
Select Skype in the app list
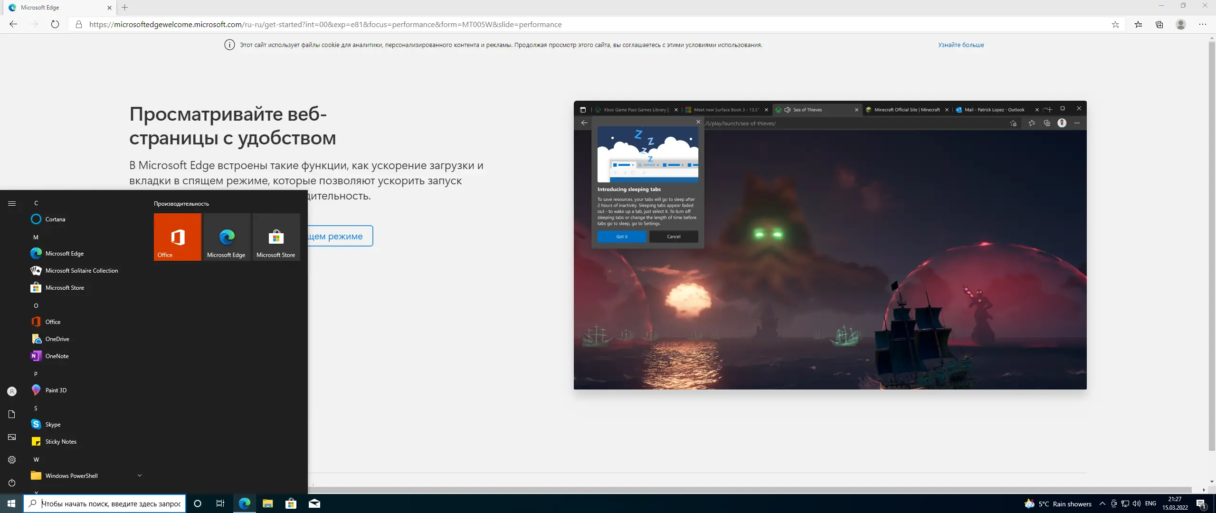tap(53, 424)
